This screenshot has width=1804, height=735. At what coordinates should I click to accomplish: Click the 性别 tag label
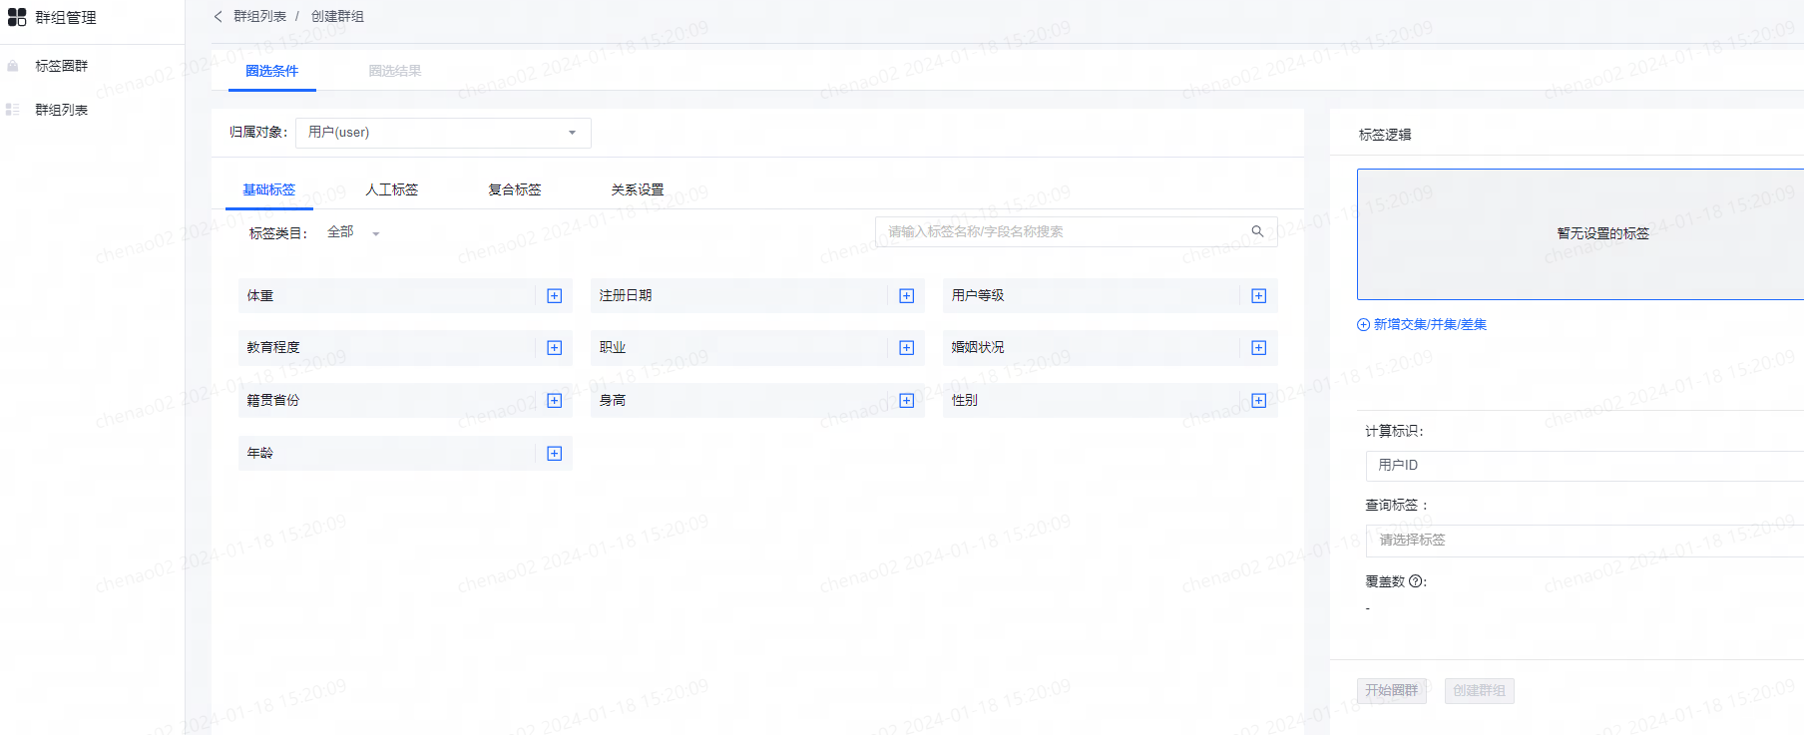click(965, 401)
